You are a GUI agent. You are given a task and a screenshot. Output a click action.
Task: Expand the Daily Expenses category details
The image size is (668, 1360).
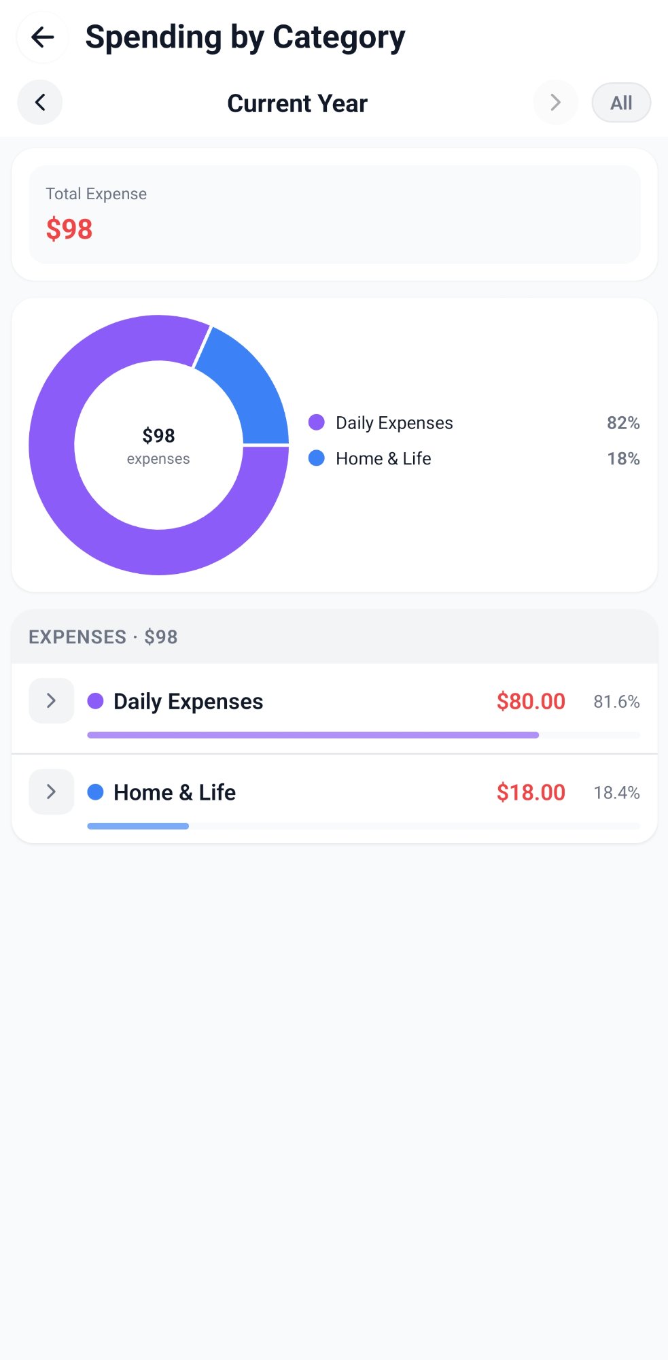[50, 700]
